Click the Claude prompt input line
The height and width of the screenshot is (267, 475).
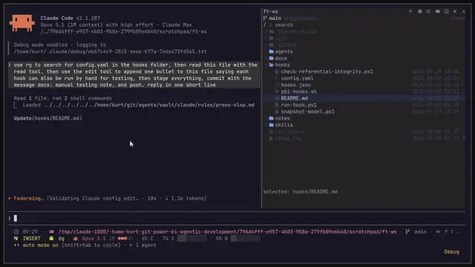coord(236,218)
